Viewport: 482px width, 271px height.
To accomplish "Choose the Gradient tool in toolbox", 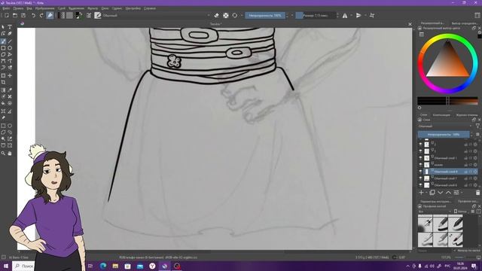I will click(3, 90).
